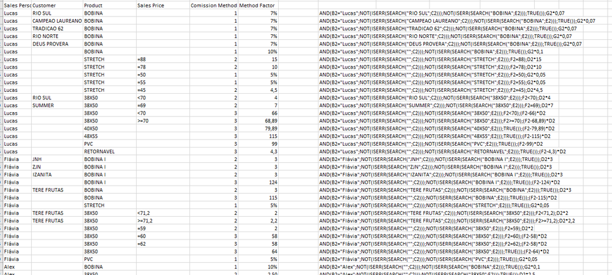Screen dimensions: 612x275
Task: Select TERE FRUTAS in the BOBINA row
Action: point(58,190)
